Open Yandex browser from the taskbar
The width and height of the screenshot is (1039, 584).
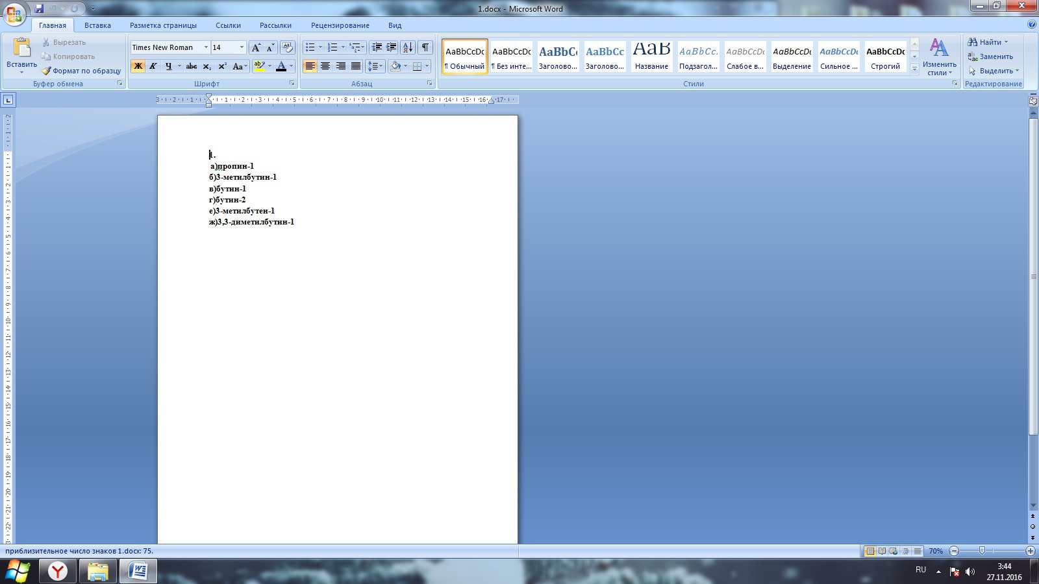[x=58, y=571]
